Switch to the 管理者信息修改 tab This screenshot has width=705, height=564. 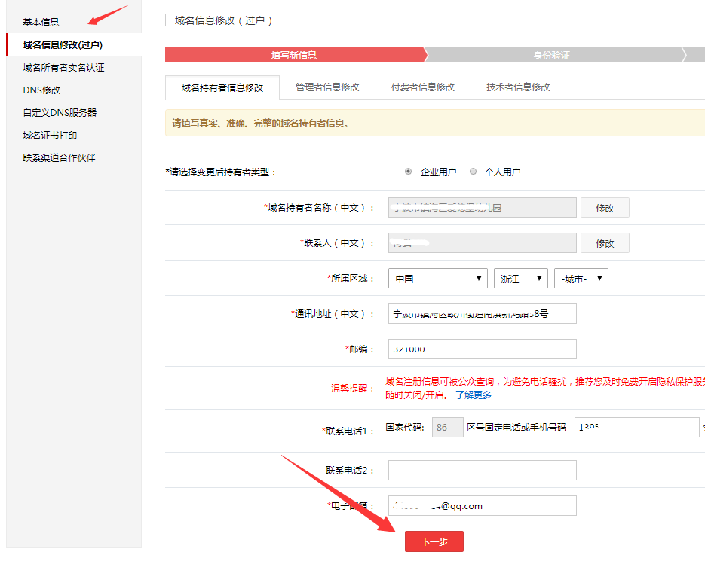tap(327, 87)
